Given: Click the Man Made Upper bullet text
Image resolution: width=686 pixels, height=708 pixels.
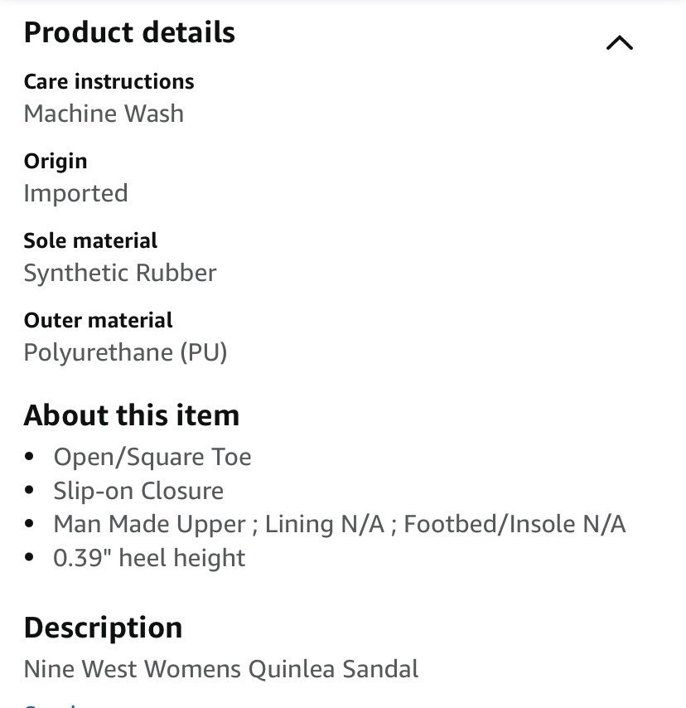Looking at the screenshot, I should [x=149, y=524].
